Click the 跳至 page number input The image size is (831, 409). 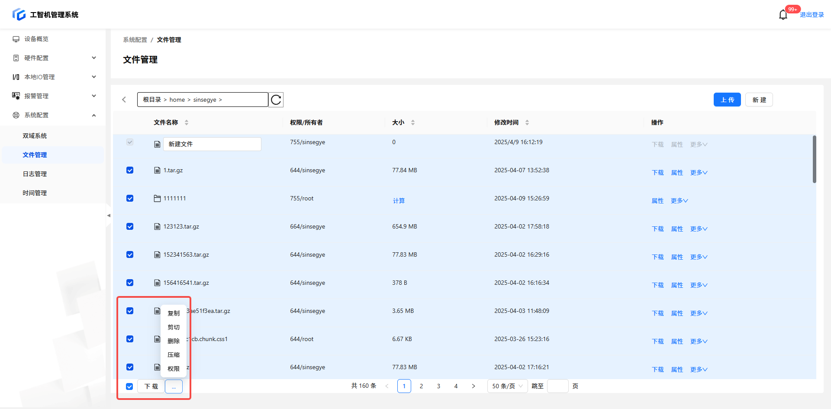click(557, 386)
